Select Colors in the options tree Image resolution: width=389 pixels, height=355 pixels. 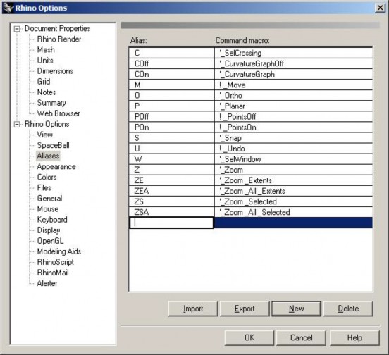pos(47,177)
